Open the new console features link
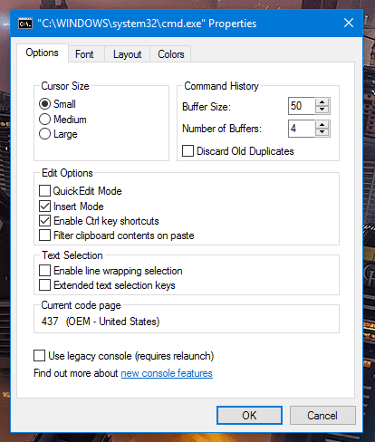Viewport: 375px width, 442px height. (x=167, y=373)
